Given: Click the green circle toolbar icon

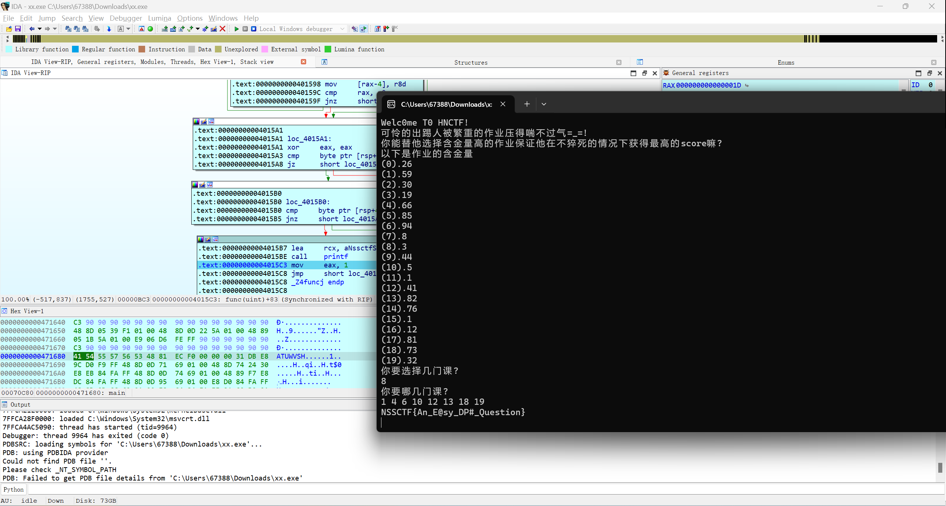Looking at the screenshot, I should click(150, 29).
